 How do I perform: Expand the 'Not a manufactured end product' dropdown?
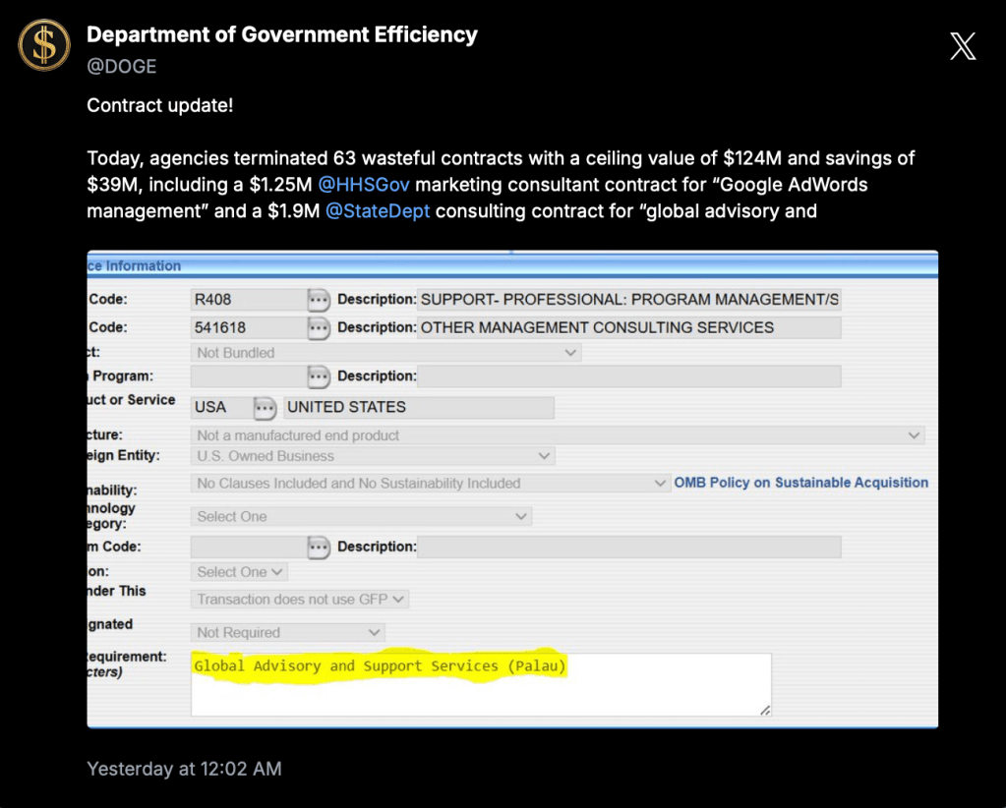coord(558,435)
